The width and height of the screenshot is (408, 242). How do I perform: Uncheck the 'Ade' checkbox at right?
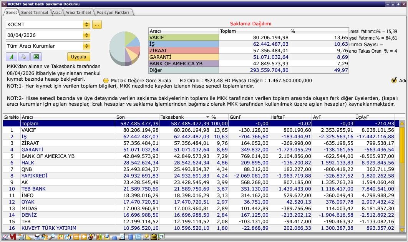click(x=394, y=80)
